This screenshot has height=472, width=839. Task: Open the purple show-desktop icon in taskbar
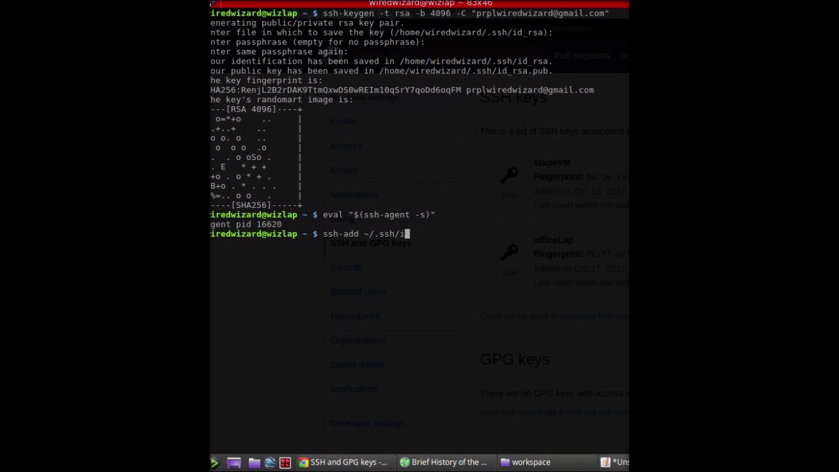(234, 463)
